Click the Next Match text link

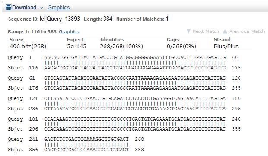coord(206,31)
